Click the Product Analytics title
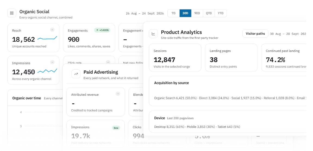The height and width of the screenshot is (151, 313). pyautogui.click(x=181, y=32)
